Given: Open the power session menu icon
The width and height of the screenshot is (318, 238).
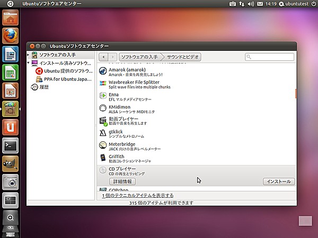Looking at the screenshot, I should [x=313, y=4].
